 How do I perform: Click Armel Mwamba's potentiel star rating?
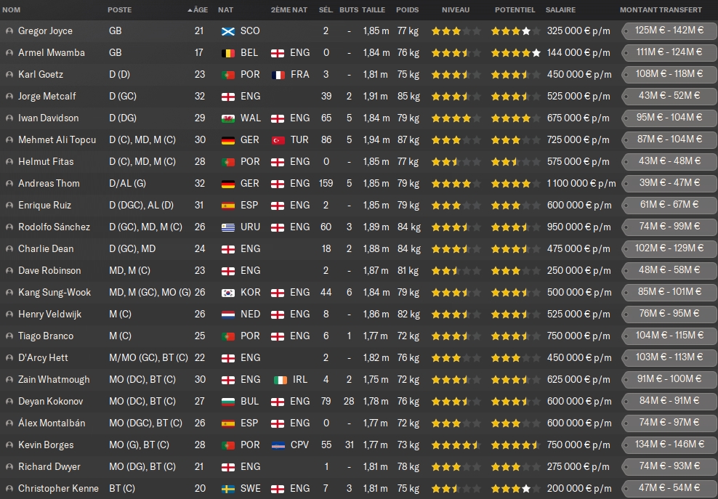click(x=515, y=53)
